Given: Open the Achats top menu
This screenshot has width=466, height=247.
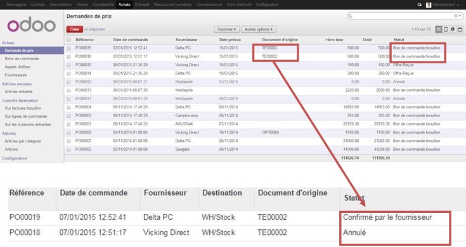Looking at the screenshot, I should coord(124,5).
